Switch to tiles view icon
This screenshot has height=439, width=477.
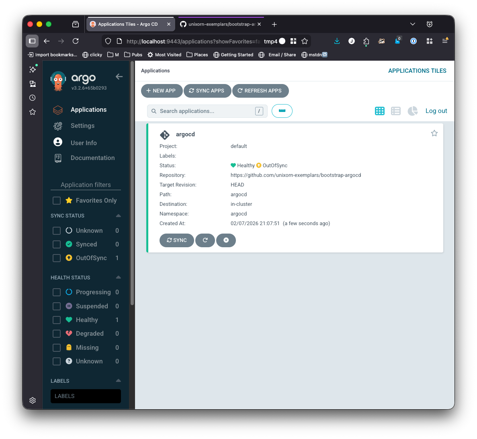379,111
